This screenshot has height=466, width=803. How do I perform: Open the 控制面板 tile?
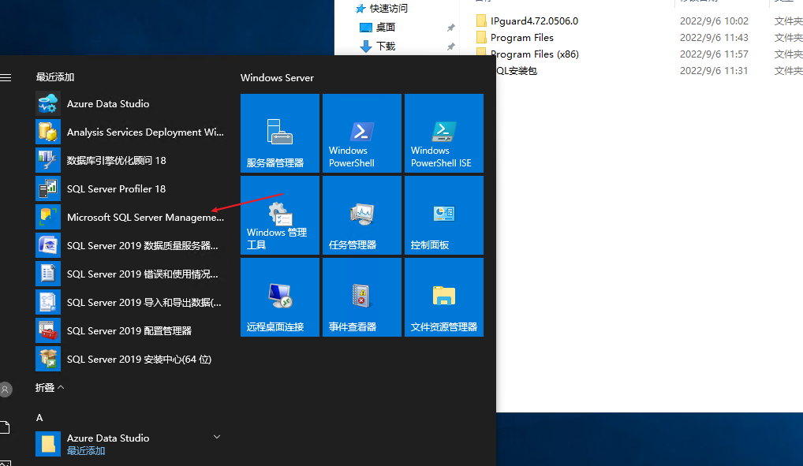[444, 215]
